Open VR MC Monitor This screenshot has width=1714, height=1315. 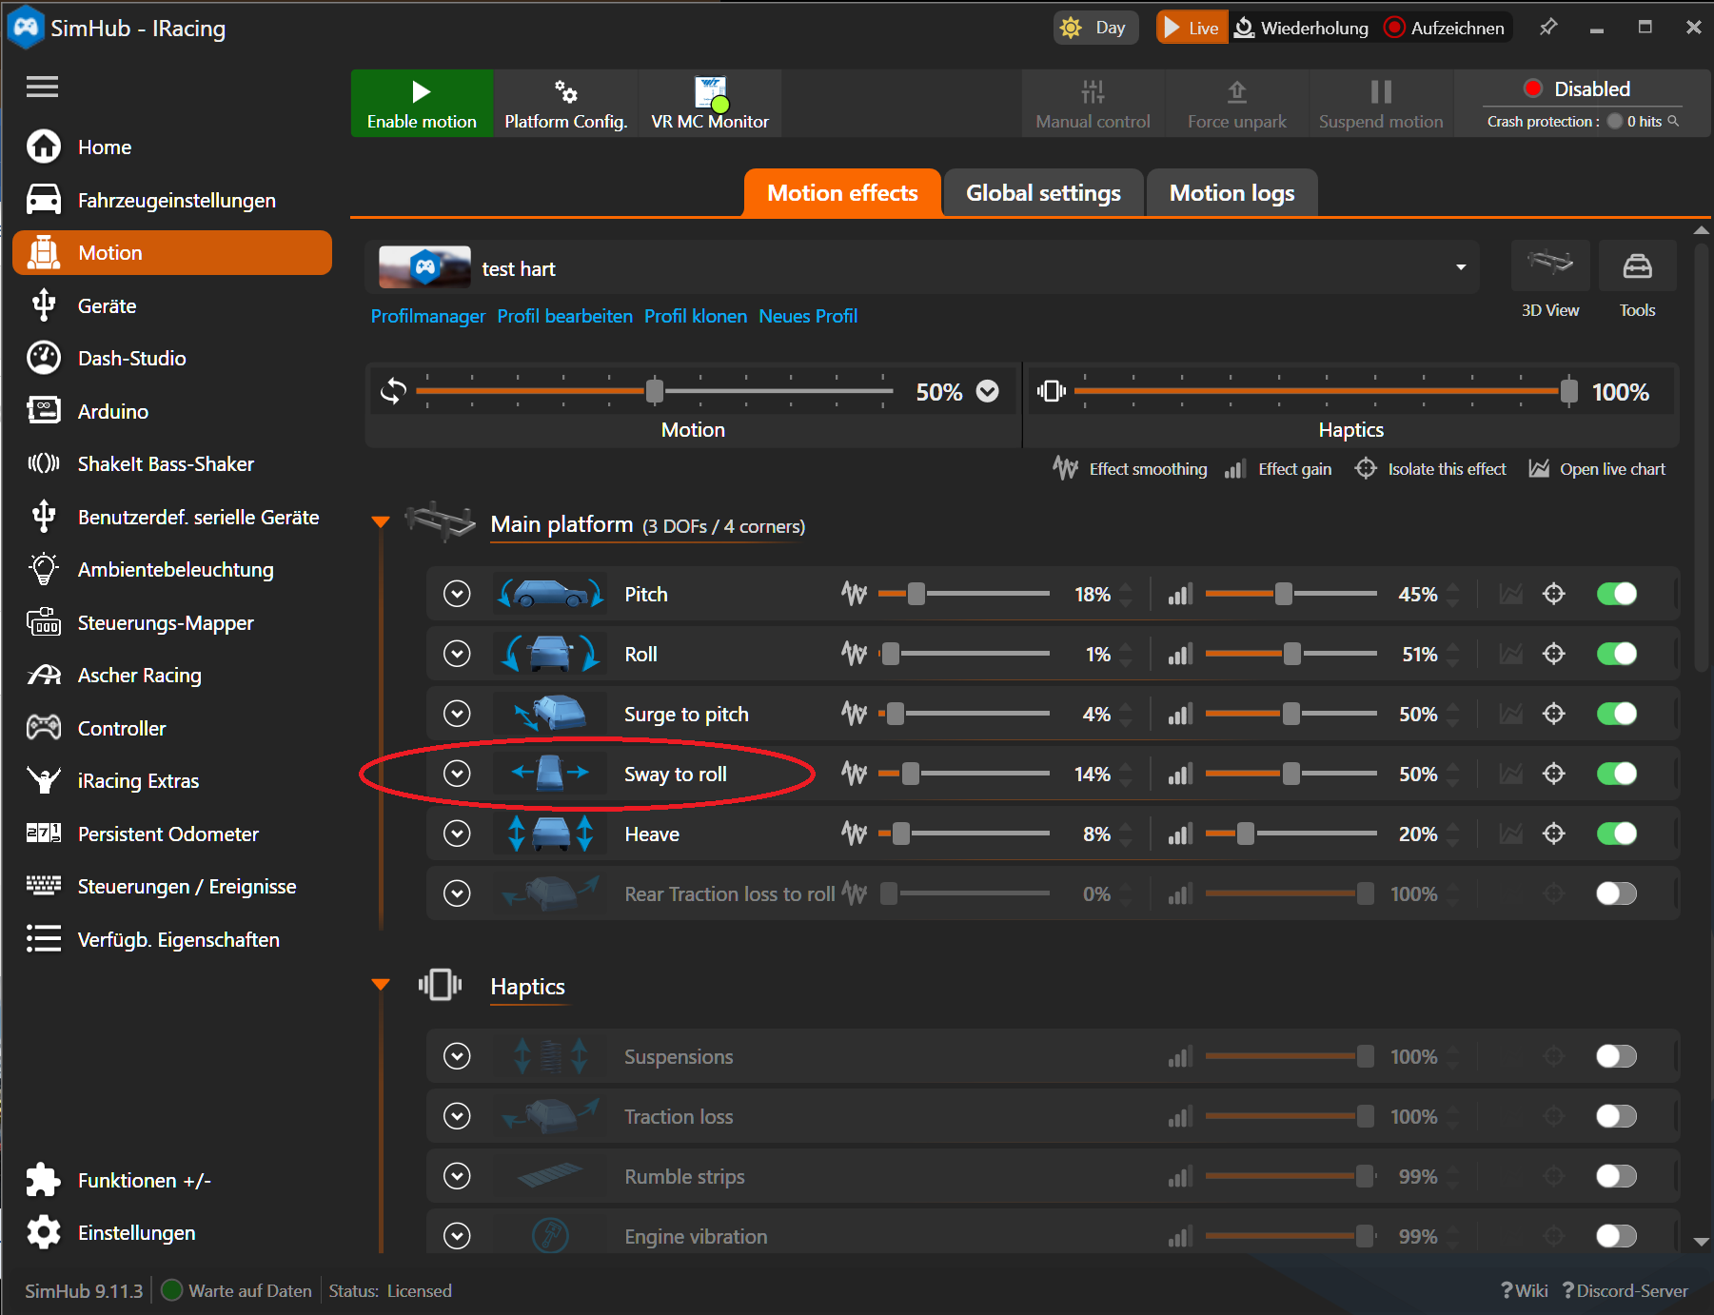710,103
